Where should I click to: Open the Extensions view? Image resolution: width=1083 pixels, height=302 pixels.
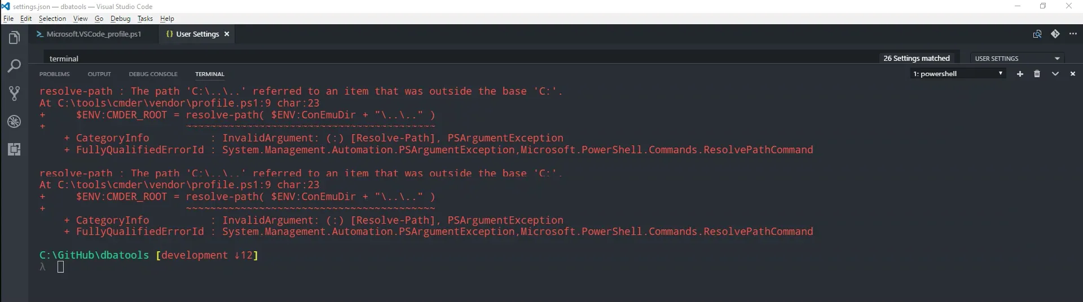pyautogui.click(x=14, y=149)
